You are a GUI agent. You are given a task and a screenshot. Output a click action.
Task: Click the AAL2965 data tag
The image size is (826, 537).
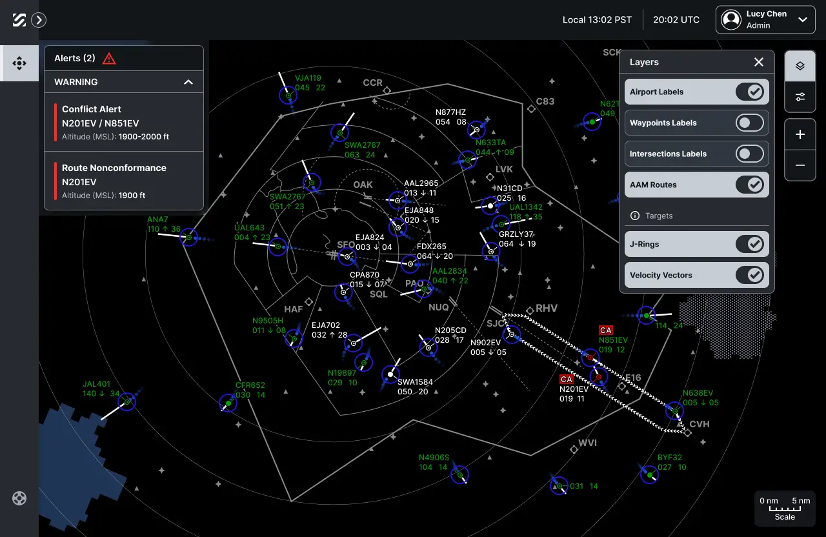(x=421, y=188)
